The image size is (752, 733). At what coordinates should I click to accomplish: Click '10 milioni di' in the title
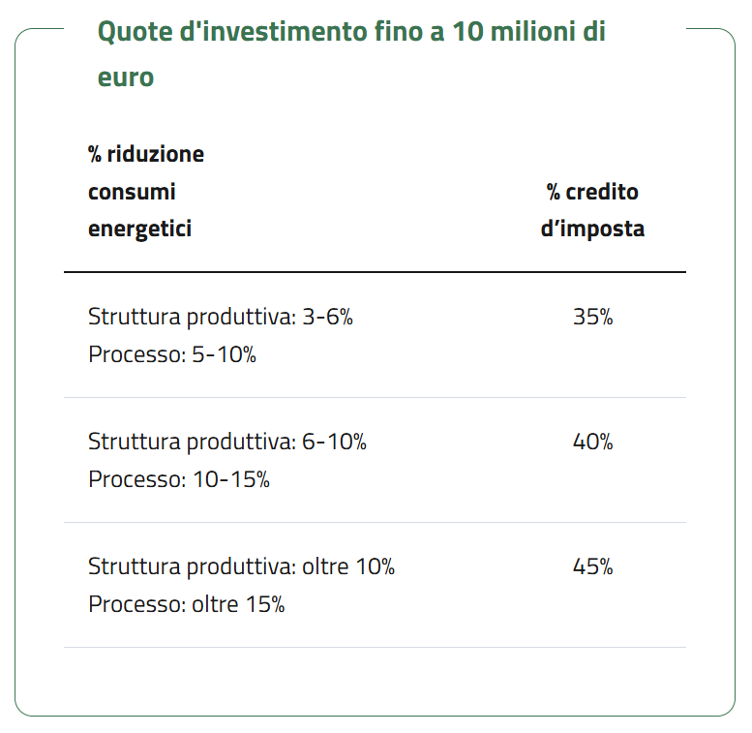click(529, 31)
